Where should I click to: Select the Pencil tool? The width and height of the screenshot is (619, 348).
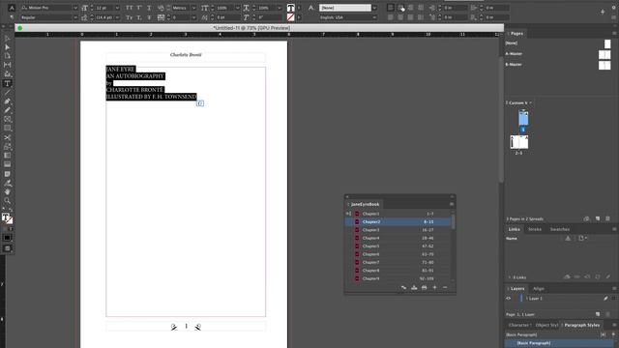[7, 110]
